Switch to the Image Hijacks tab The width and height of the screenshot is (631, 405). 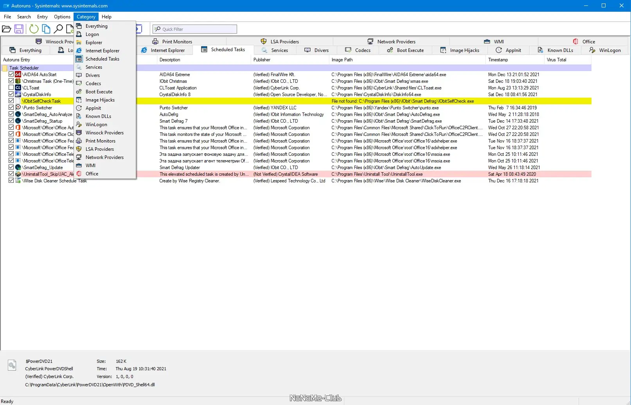click(460, 50)
